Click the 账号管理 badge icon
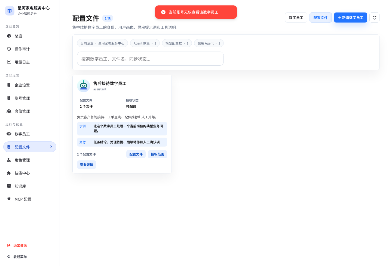The width and height of the screenshot is (392, 266). point(9,98)
